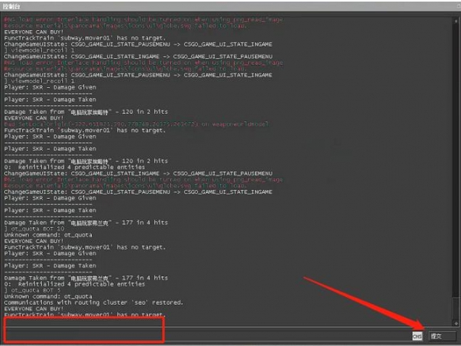Click the 'Communications with routing cluster' line
461x346 pixels.
click(93, 302)
